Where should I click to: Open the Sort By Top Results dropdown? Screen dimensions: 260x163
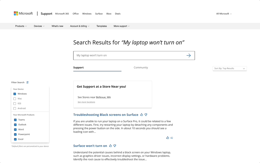coord(230,68)
